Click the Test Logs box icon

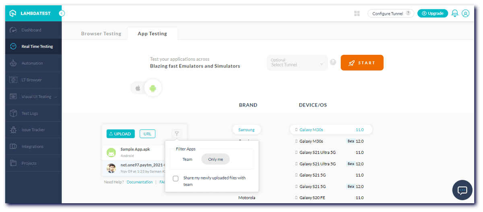[13, 113]
